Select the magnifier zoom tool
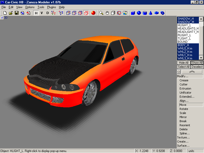This screenshot has height=153, width=204. tap(101, 13)
